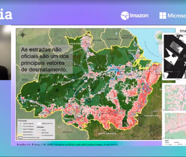Screen dimensions: 186x157
Task: Click the RORAIMA label on the map
Action: (75, 44)
